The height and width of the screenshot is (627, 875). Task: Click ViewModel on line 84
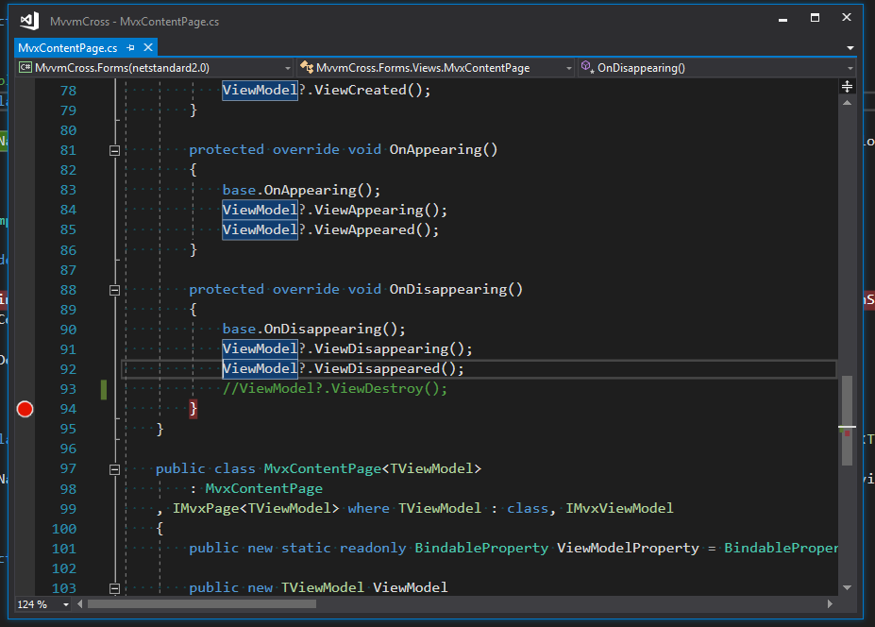click(260, 210)
